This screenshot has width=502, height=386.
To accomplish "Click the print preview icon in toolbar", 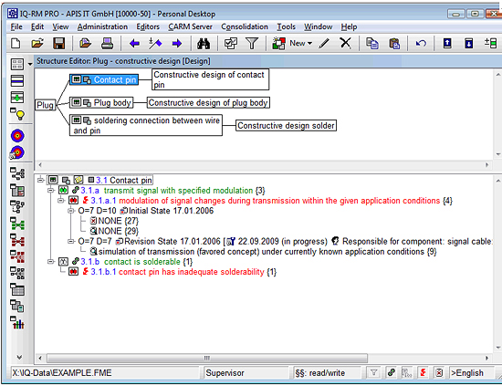I will 85,43.
